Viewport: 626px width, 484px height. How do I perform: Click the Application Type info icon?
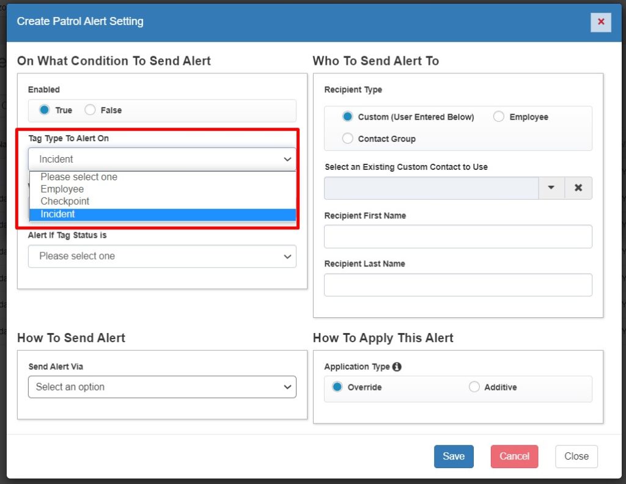(397, 367)
